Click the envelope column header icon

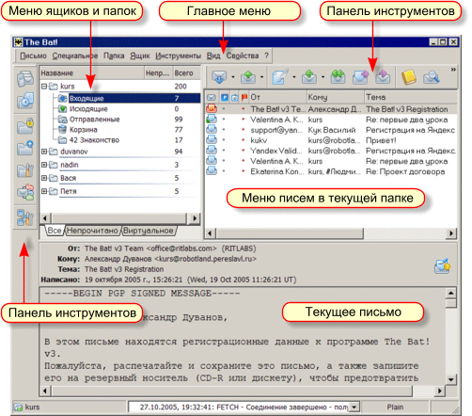tap(212, 97)
